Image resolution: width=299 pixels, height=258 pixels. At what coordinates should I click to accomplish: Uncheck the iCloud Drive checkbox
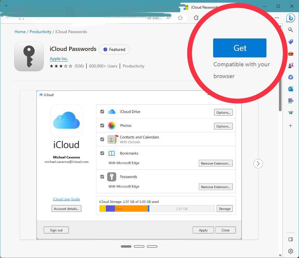(102, 112)
